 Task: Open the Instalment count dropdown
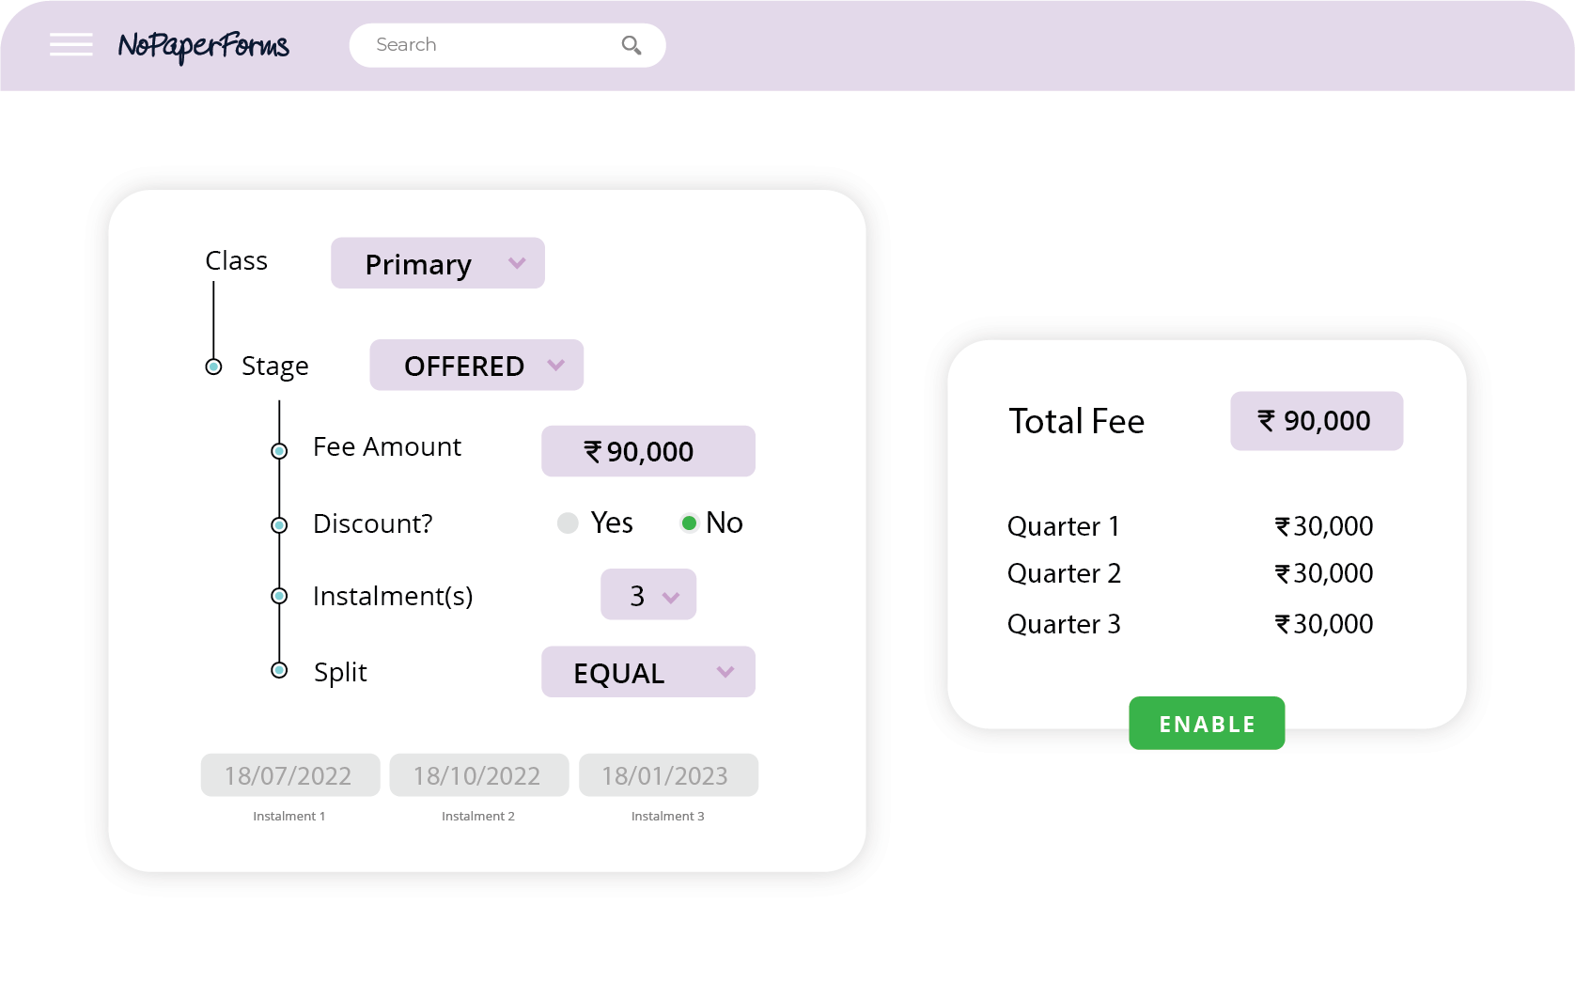point(648,595)
